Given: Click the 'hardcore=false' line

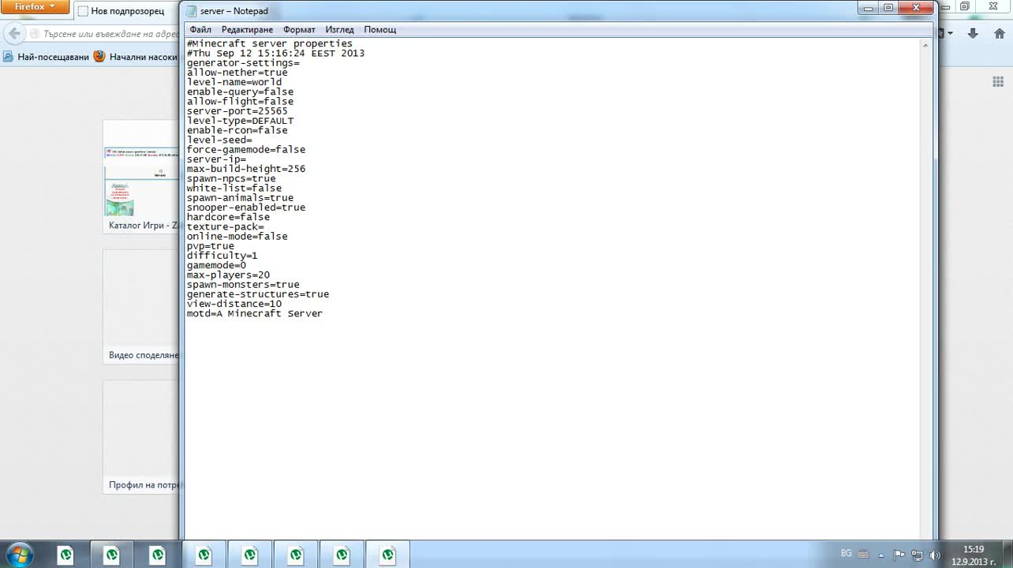Looking at the screenshot, I should click(x=228, y=217).
